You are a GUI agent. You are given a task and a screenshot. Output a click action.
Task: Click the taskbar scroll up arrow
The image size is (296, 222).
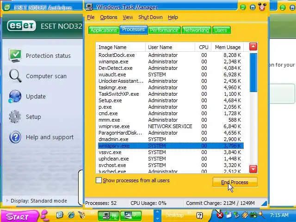coord(157,213)
